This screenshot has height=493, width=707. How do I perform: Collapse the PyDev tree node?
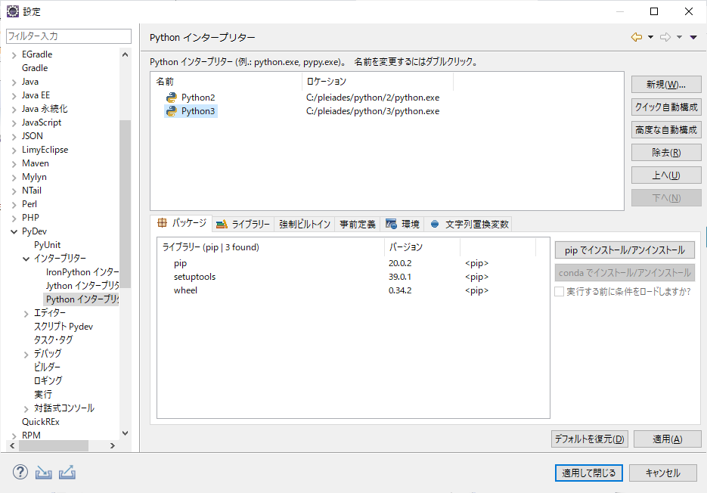14,232
